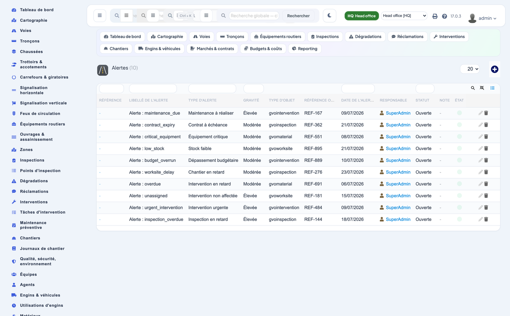Open the admin user menu
Screen dimensions: 510x316
tap(482, 18)
